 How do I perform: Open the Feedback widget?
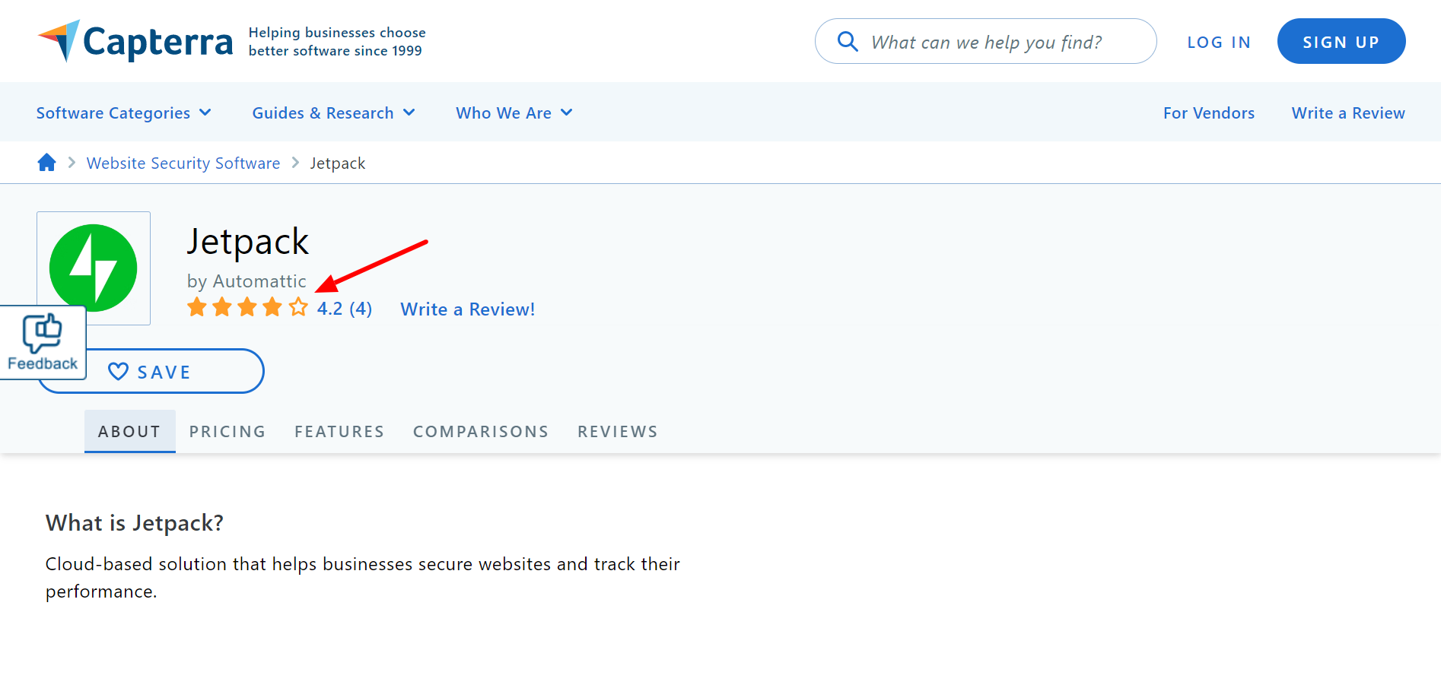point(43,342)
